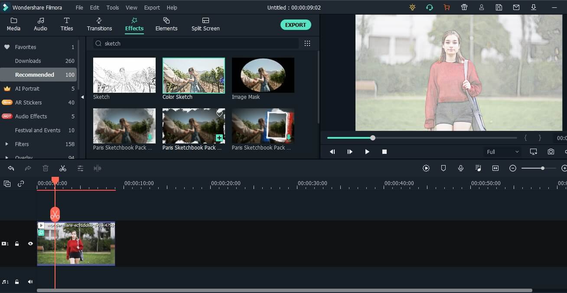Record voiceover with microphone icon
The width and height of the screenshot is (567, 293).
tap(461, 168)
